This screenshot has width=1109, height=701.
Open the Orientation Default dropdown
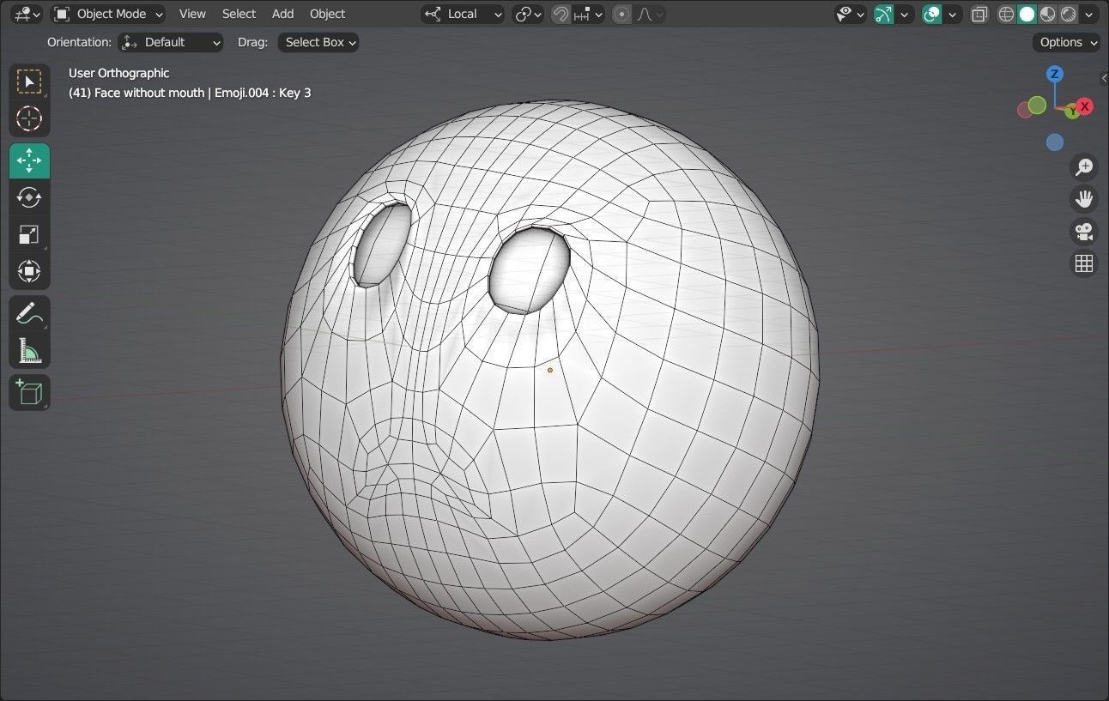171,42
